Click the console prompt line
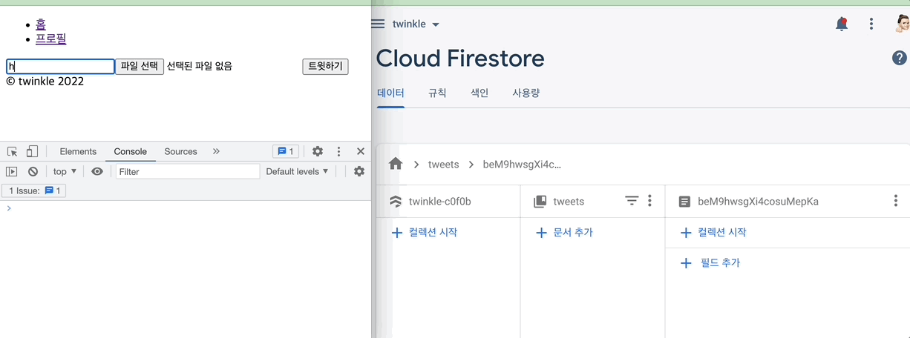910x338 pixels. point(186,208)
